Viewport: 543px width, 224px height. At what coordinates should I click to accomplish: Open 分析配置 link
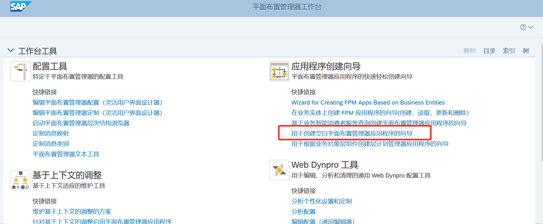(304, 212)
